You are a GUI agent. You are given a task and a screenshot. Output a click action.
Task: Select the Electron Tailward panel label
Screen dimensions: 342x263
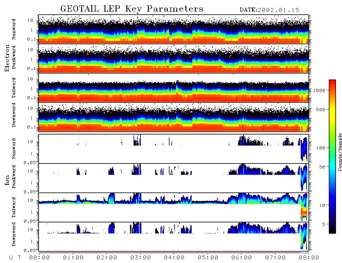click(14, 88)
